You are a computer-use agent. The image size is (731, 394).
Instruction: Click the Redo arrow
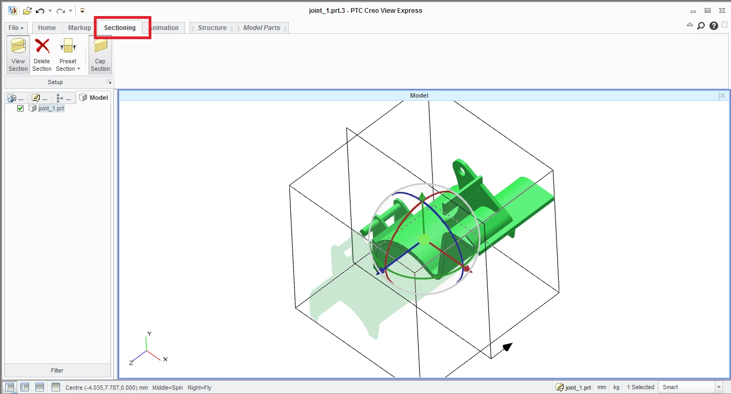(61, 10)
